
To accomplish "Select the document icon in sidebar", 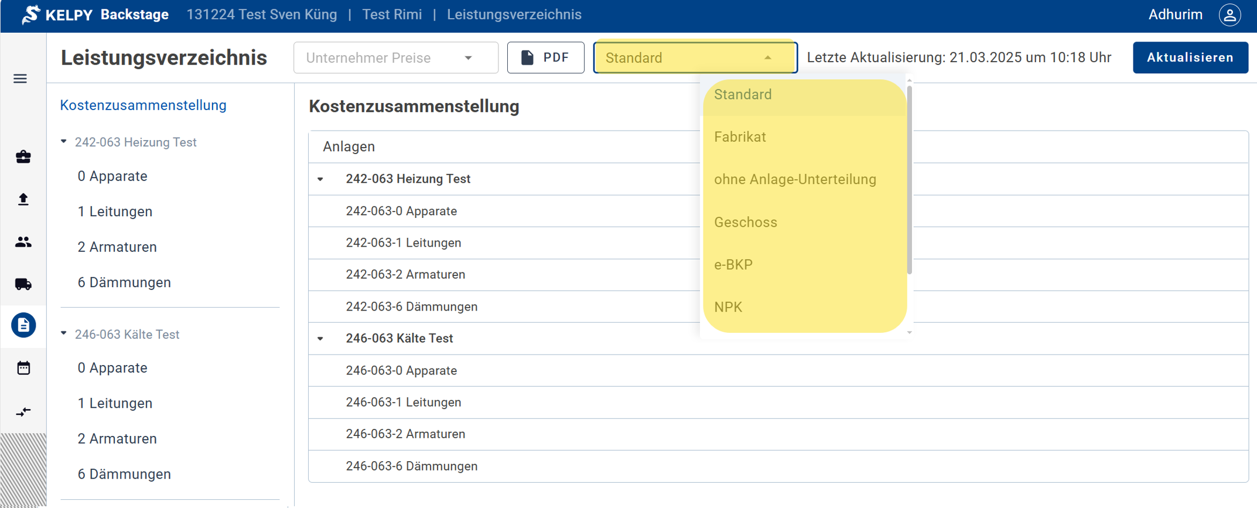I will click(x=23, y=325).
